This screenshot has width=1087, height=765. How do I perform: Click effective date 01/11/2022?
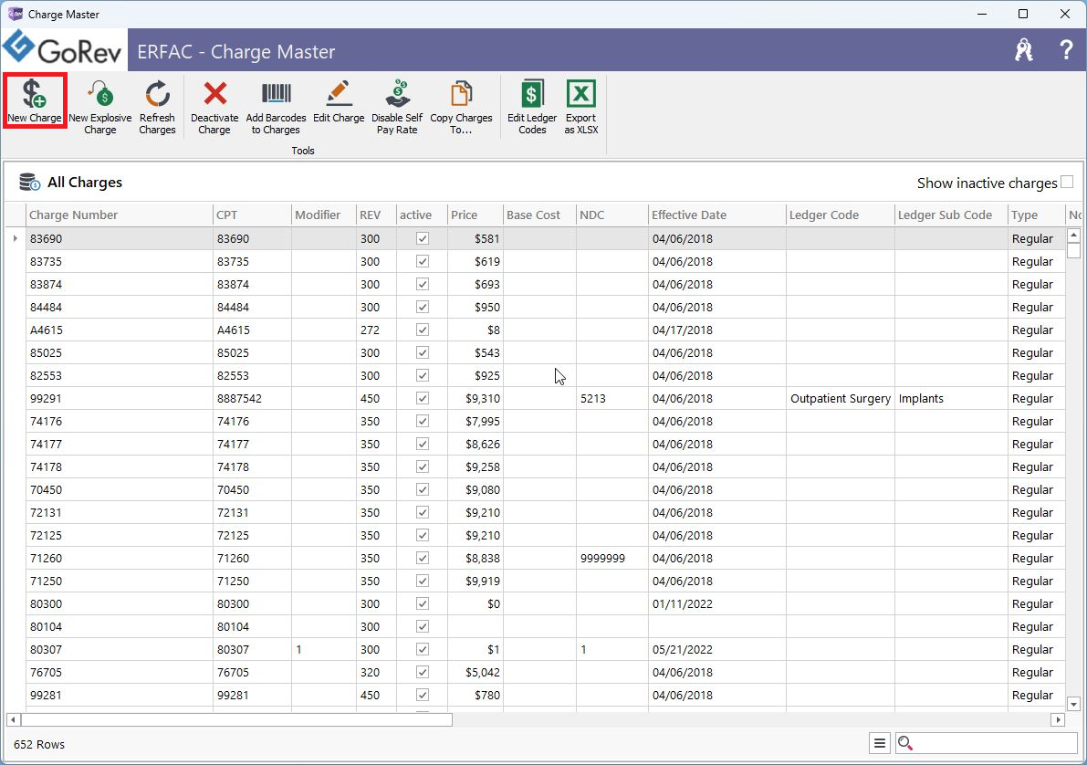click(716, 604)
